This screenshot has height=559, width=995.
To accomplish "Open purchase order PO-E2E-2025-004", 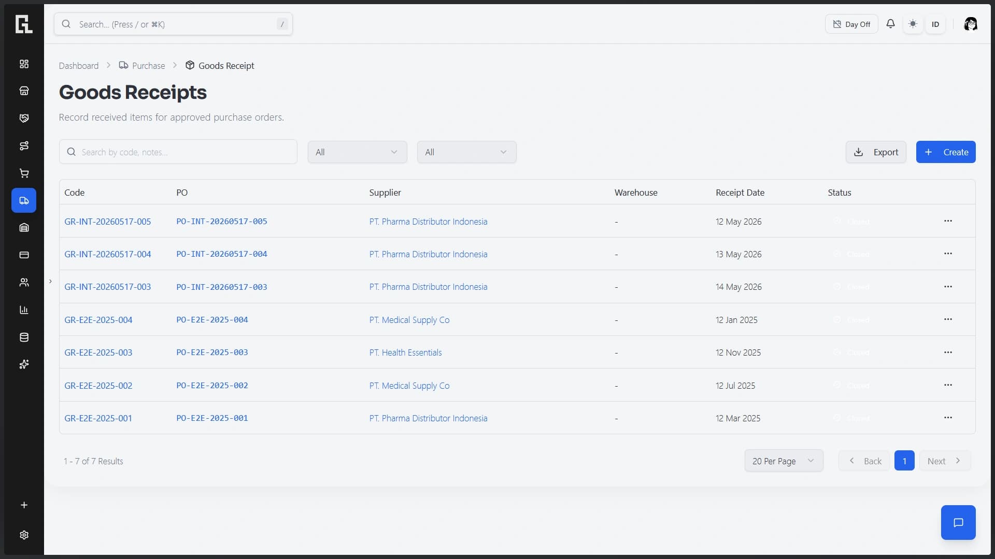I will [212, 320].
